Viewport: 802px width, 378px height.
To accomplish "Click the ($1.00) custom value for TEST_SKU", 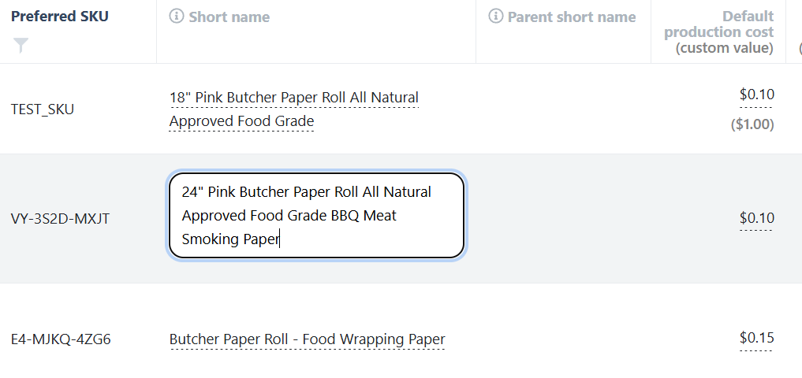I will [752, 124].
